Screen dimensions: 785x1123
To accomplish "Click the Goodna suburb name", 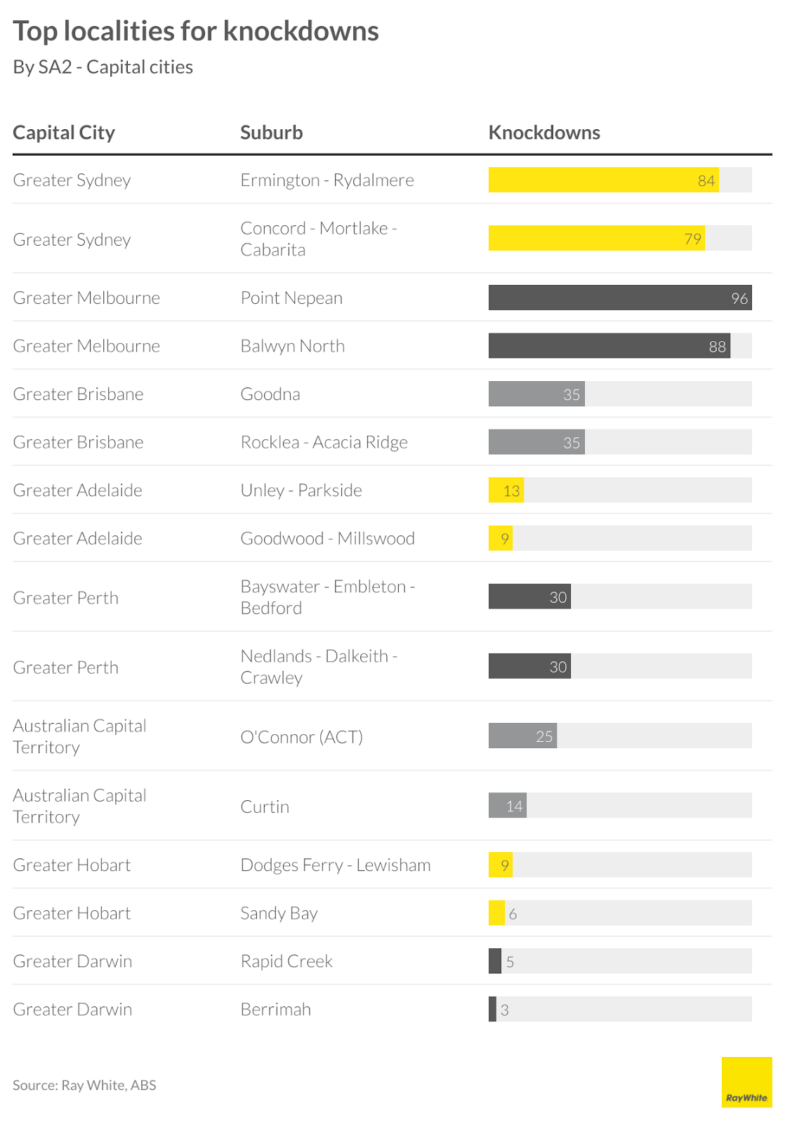I will click(x=270, y=394).
